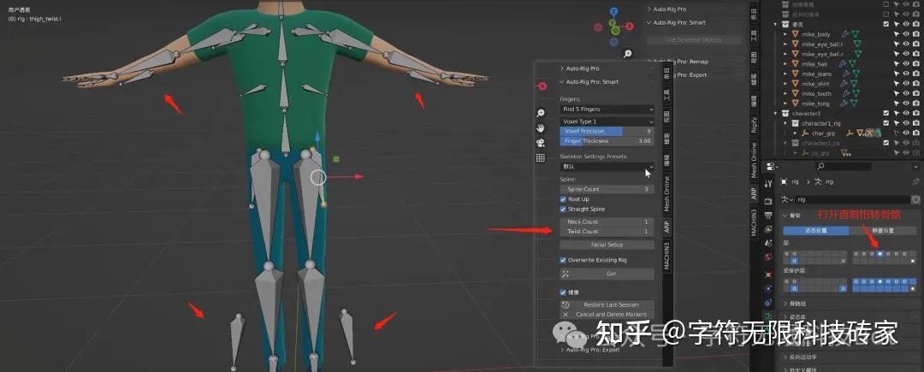The height and width of the screenshot is (372, 924).
Task: Click the Facial Setup button
Action: [x=607, y=245]
